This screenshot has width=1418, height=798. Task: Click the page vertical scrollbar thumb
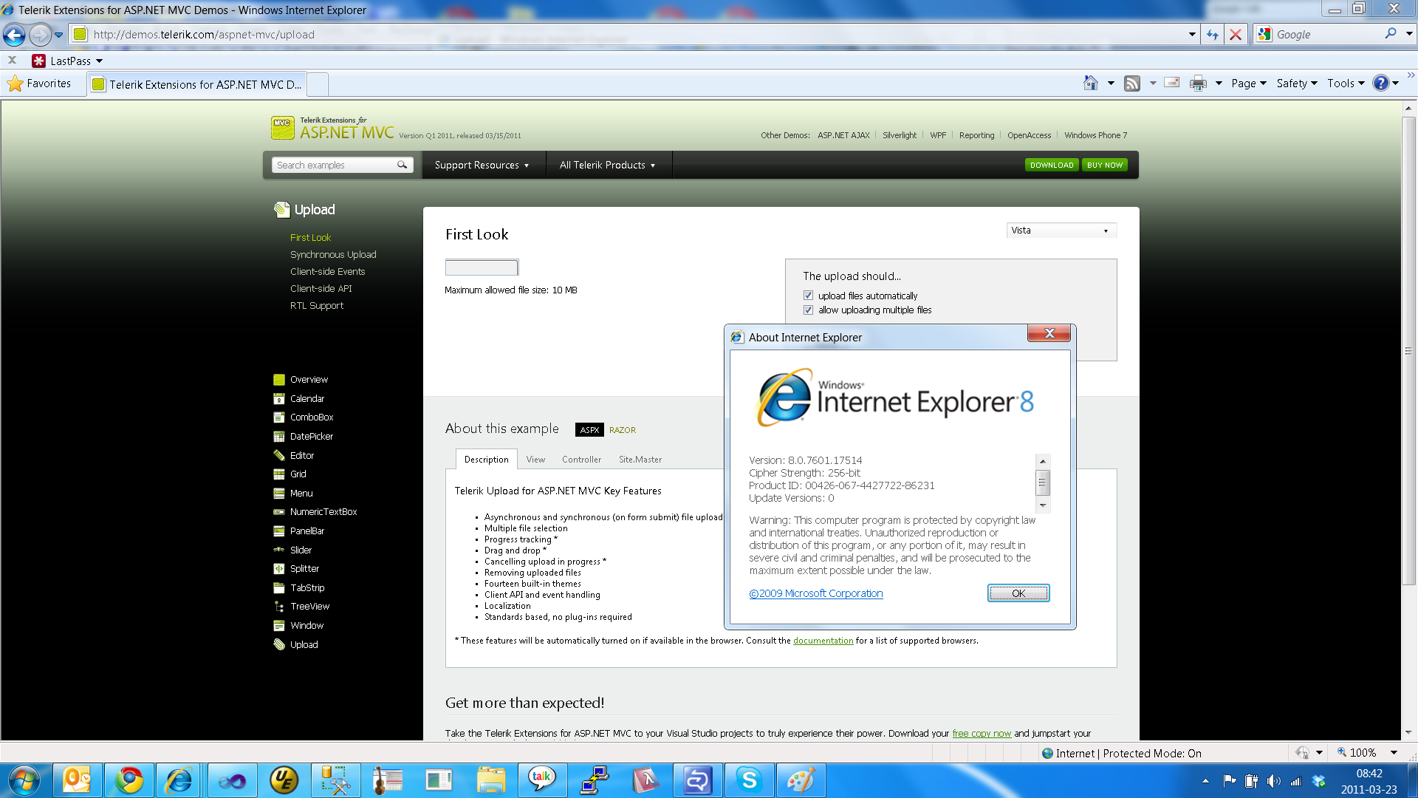coord(1408,351)
